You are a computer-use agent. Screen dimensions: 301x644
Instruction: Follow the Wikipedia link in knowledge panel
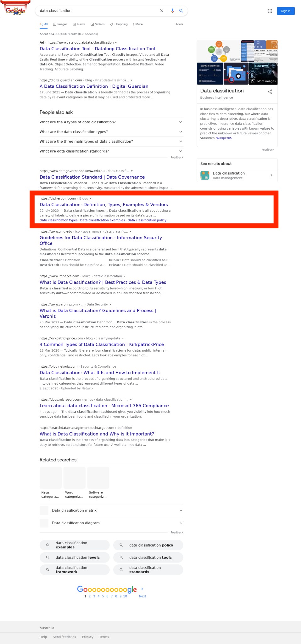pos(224,138)
